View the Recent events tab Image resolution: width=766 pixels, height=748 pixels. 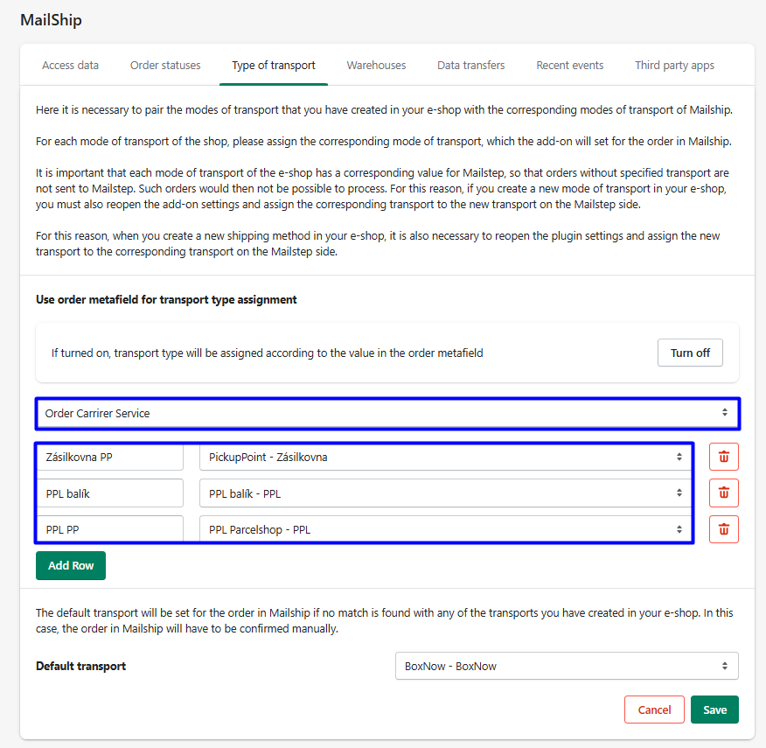[x=569, y=66]
